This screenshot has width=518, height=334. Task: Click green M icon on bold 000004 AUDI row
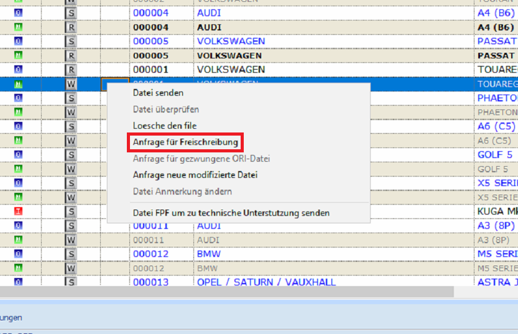click(18, 27)
